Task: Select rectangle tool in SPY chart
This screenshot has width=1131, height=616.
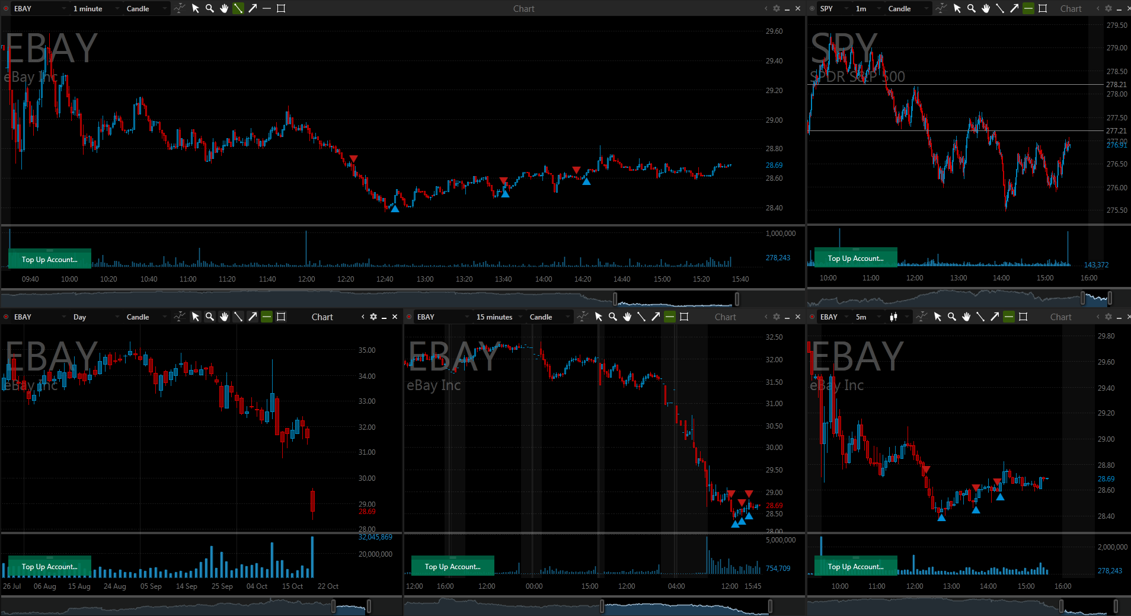Action: coord(1043,8)
